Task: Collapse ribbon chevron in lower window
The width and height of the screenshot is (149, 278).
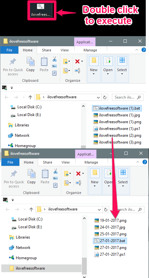Action: coord(138,162)
